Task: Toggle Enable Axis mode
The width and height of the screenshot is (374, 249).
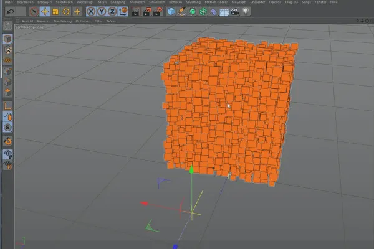Action: [7, 106]
